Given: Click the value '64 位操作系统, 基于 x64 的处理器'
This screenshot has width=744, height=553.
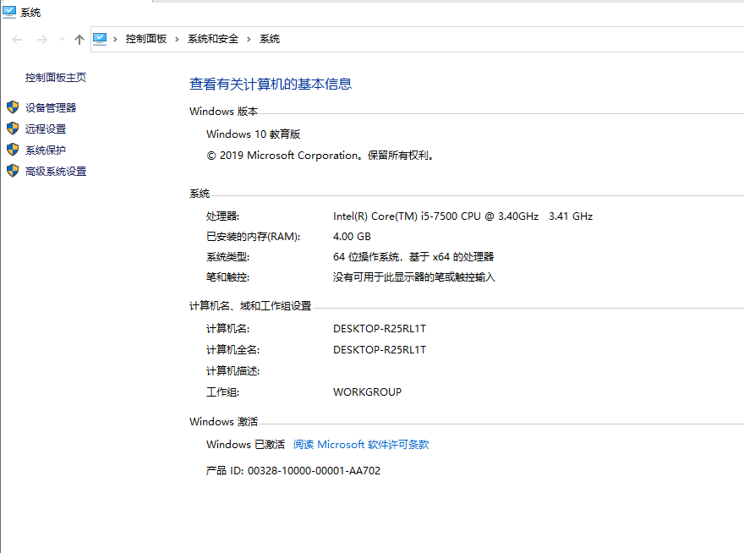Looking at the screenshot, I should (413, 257).
